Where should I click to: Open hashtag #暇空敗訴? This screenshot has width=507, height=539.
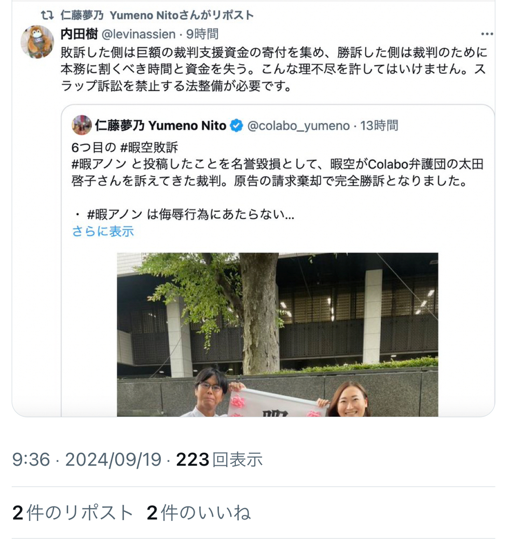pyautogui.click(x=149, y=147)
